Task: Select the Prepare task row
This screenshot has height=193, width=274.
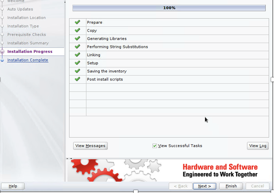Action: (169, 22)
